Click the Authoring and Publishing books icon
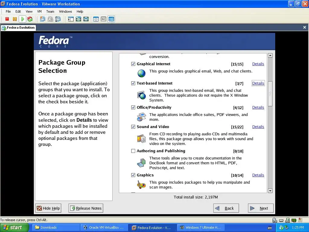 (x=142, y=163)
